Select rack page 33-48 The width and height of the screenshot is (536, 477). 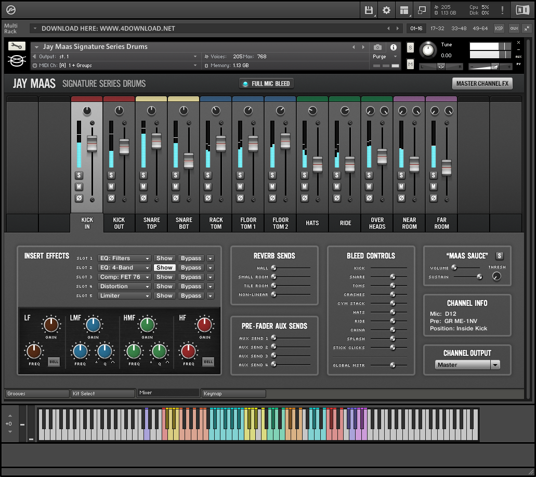(459, 29)
